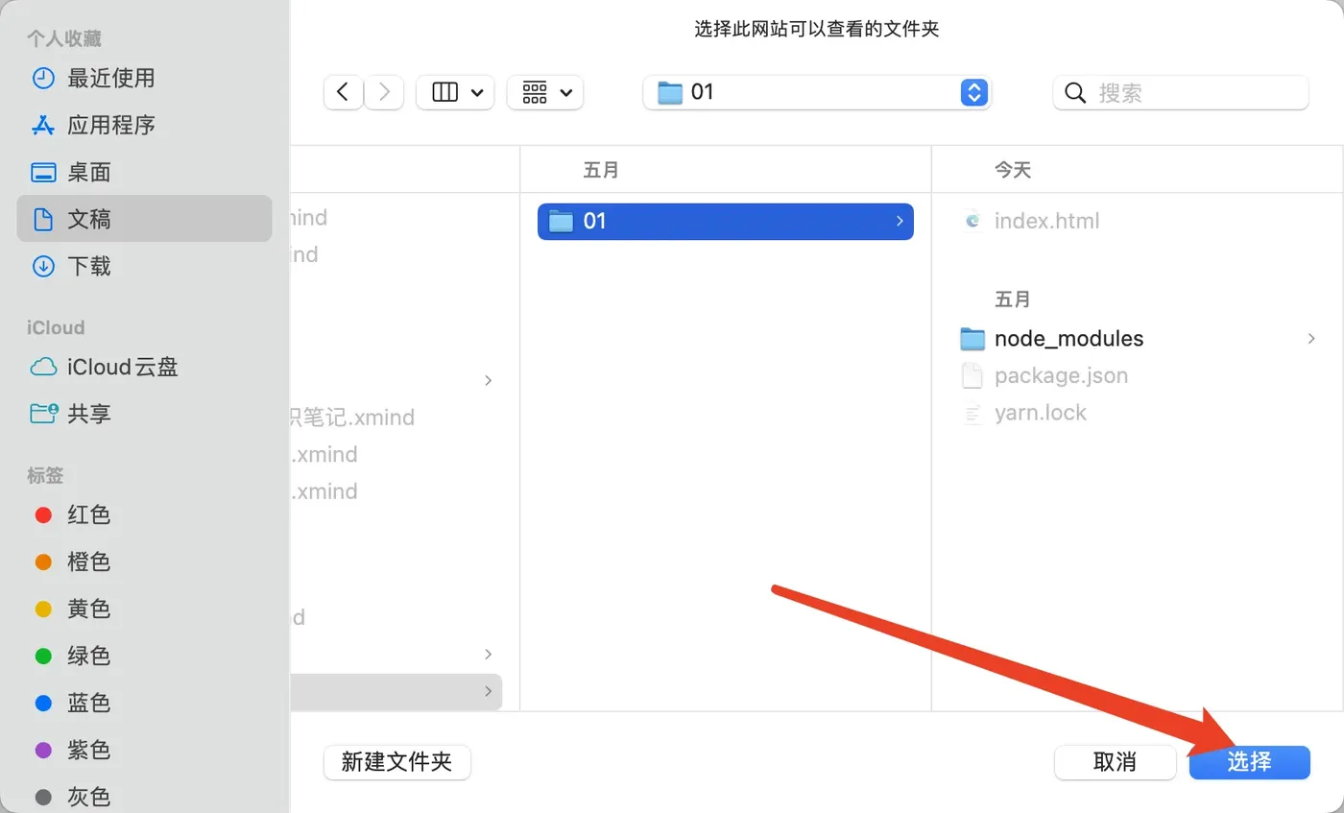Image resolution: width=1344 pixels, height=813 pixels.
Task: Select the red tag (红色)
Action: (144, 514)
